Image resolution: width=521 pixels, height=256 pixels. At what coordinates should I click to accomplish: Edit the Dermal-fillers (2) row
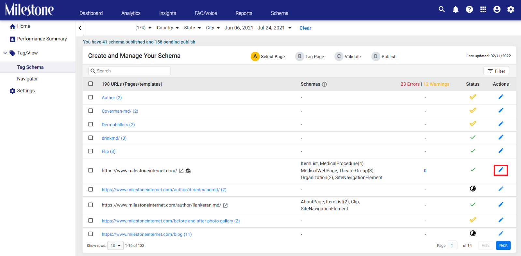click(x=501, y=124)
